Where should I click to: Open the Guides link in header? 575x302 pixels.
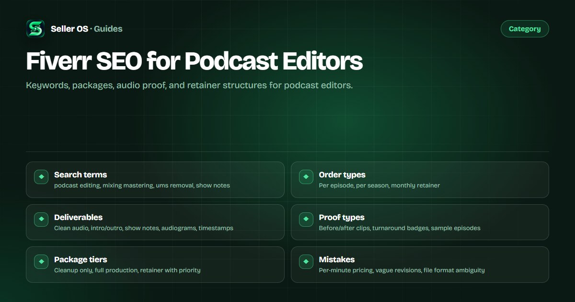(x=108, y=29)
